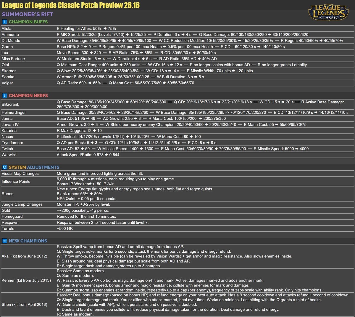The image size is (355, 317).
Task: Click Twitch's 'Base AD: 52 to 50' text
Action: coord(73,149)
